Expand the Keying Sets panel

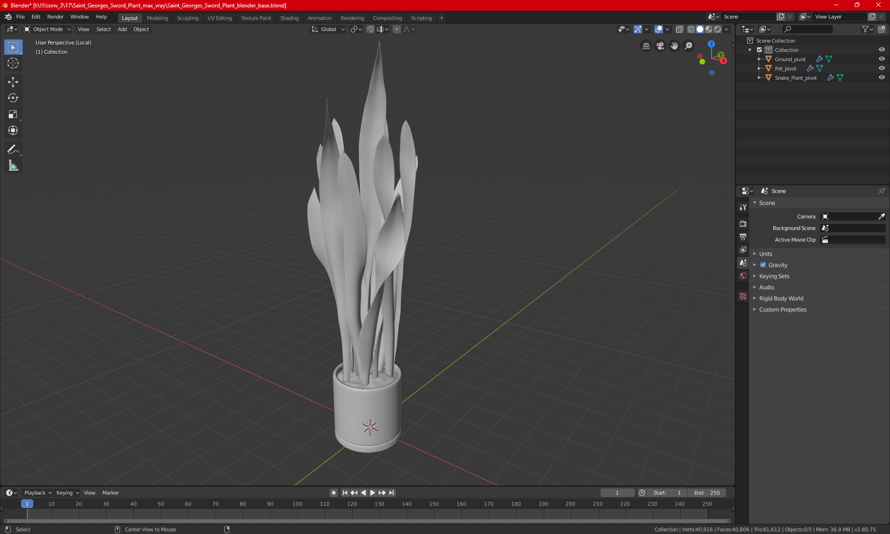[774, 276]
